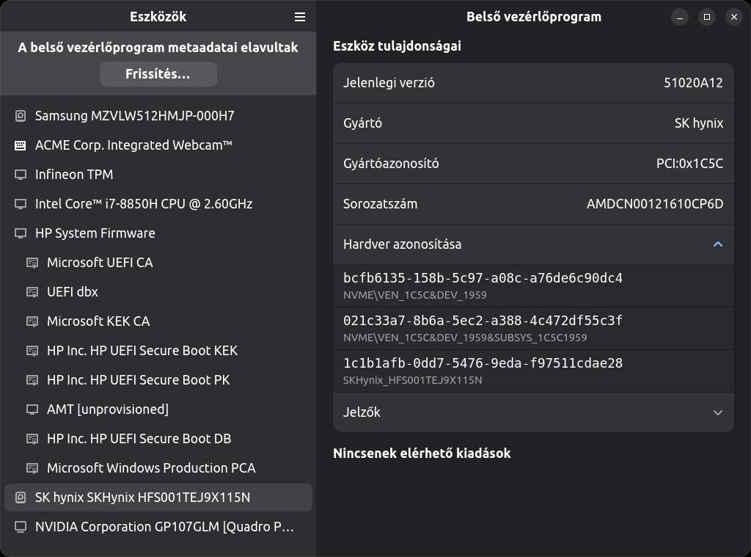Open HP Inc. HP UEFI Secure Boot KEK
The height and width of the screenshot is (557, 751).
[x=142, y=351]
